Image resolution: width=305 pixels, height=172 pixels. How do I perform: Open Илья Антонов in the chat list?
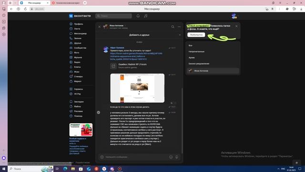[x=213, y=71]
